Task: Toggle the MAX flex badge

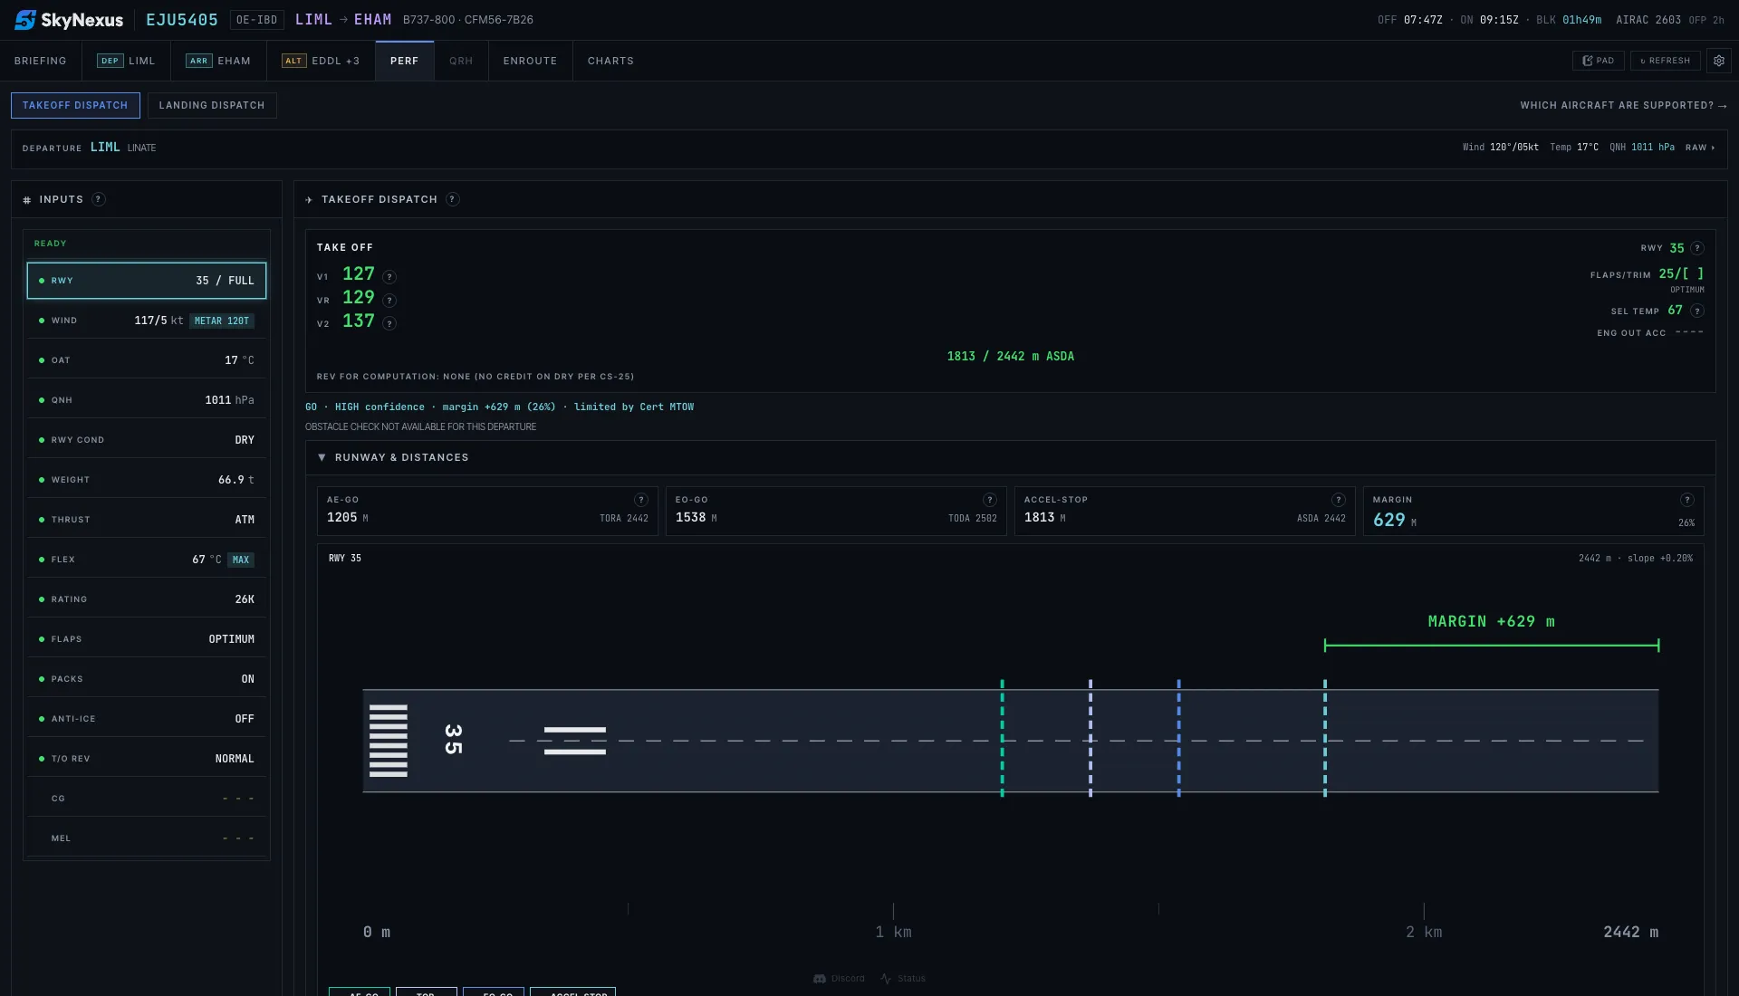Action: (x=241, y=560)
